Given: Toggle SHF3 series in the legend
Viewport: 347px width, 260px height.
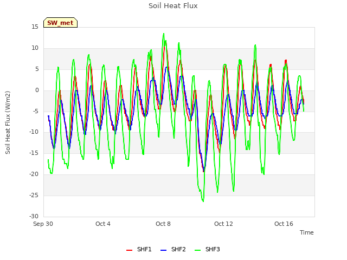Looking at the screenshot, I should pos(207,249).
